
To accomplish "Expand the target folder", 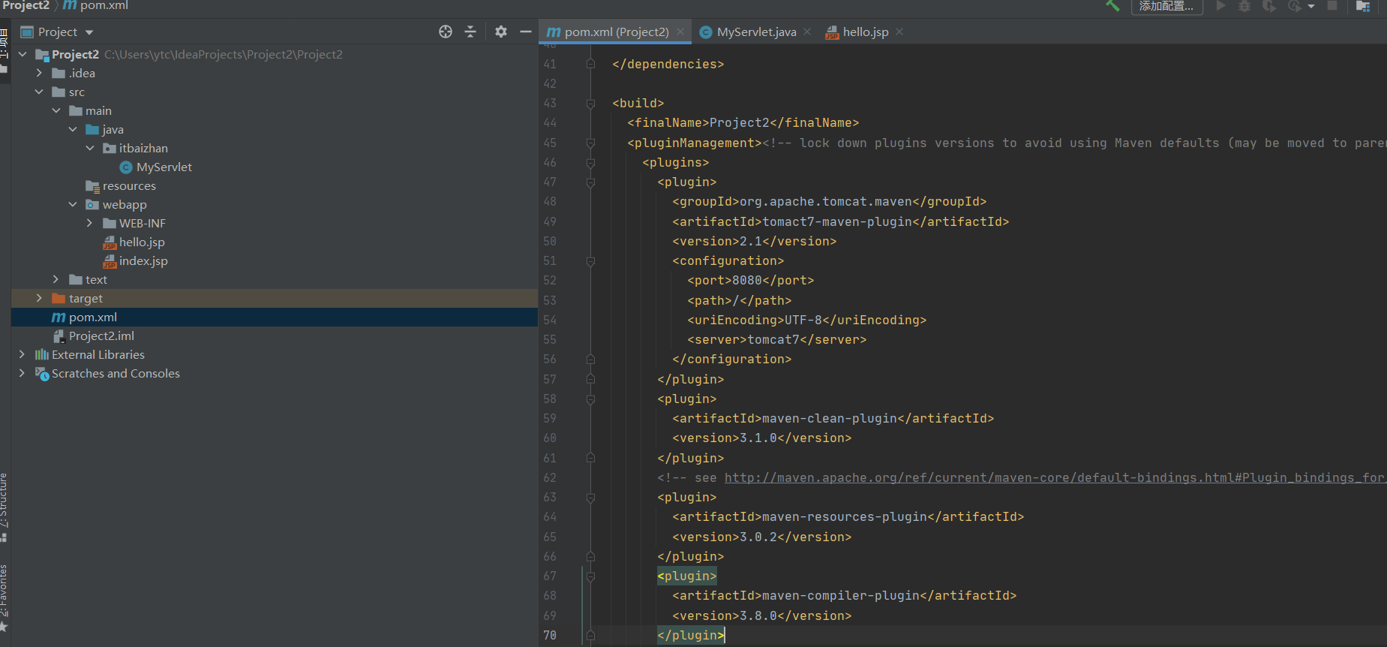I will (x=39, y=298).
